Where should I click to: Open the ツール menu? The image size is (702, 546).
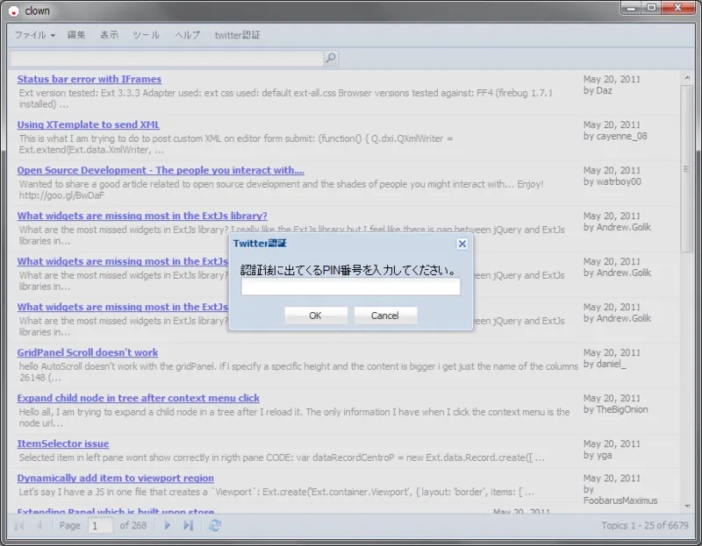point(146,35)
